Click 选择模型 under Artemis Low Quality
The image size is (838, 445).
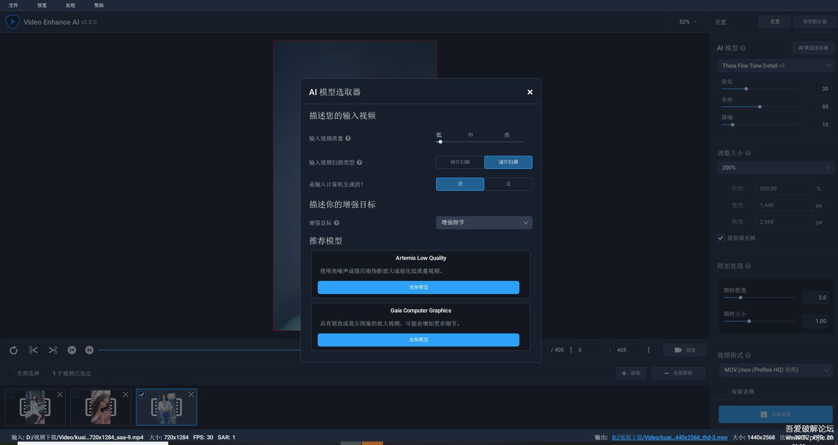(418, 287)
